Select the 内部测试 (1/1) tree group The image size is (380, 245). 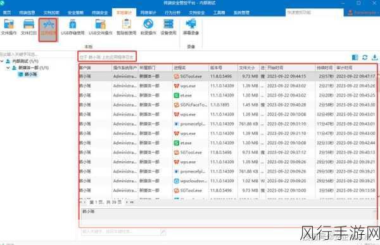coord(25,61)
